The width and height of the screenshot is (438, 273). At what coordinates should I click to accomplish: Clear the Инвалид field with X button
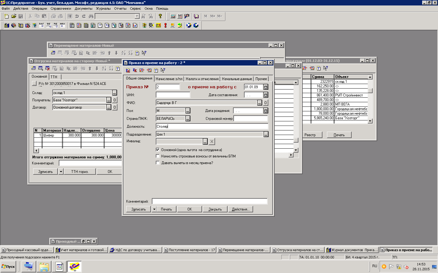coord(212,141)
